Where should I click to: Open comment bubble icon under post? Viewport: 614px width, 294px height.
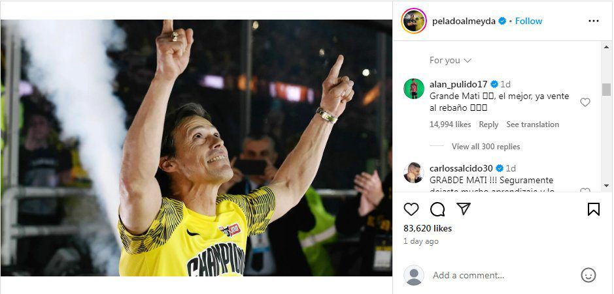[x=437, y=209]
